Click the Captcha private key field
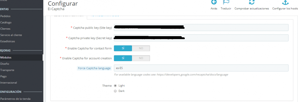 [201, 38]
